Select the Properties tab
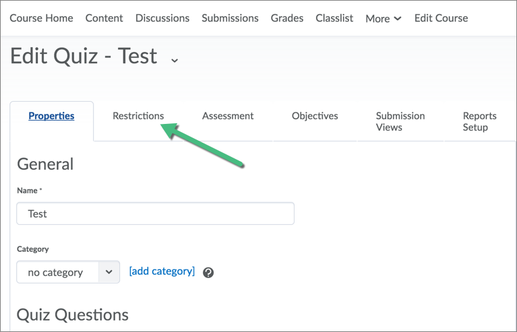Screen dimensions: 517x332 51,116
